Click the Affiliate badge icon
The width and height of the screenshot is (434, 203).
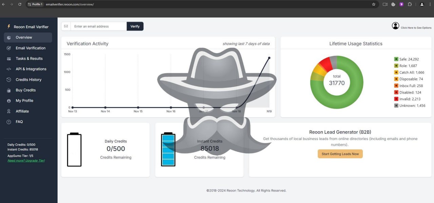[9, 111]
